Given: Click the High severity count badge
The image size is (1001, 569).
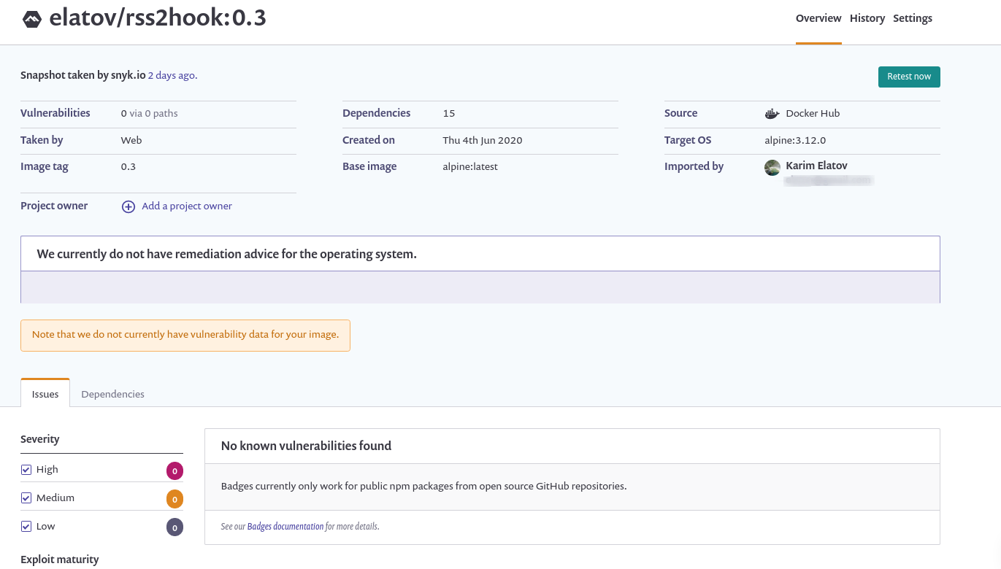Looking at the screenshot, I should 174,471.
